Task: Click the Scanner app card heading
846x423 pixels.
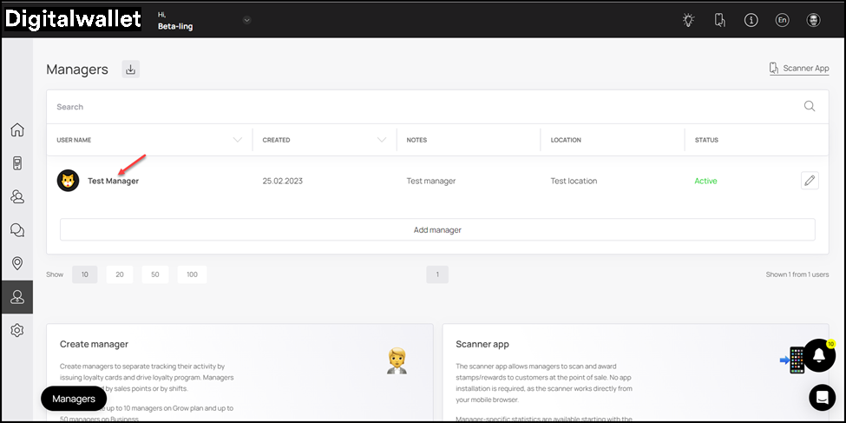Action: (482, 344)
